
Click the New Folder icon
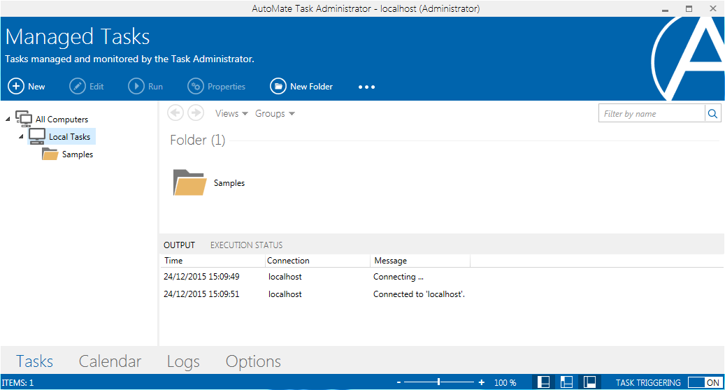(x=278, y=86)
